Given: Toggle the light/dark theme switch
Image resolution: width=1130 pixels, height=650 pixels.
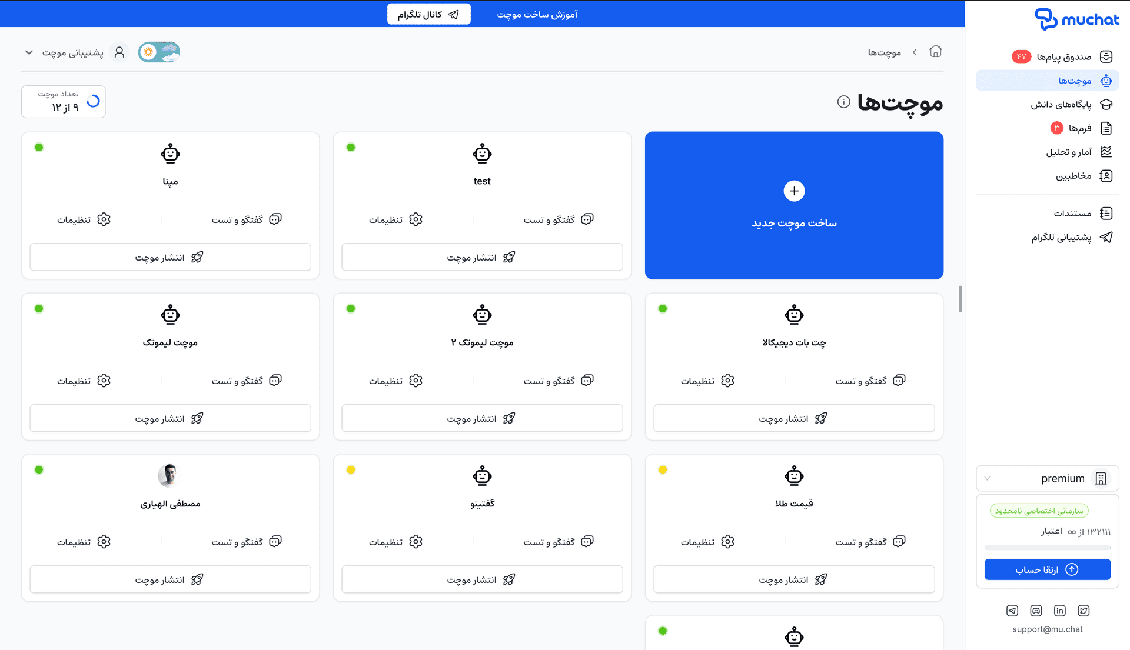Looking at the screenshot, I should click(159, 52).
